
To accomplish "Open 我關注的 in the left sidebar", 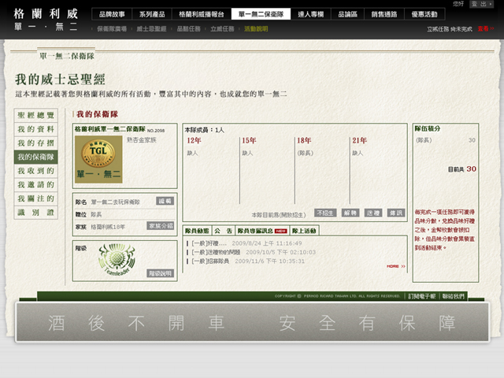I will [35, 198].
